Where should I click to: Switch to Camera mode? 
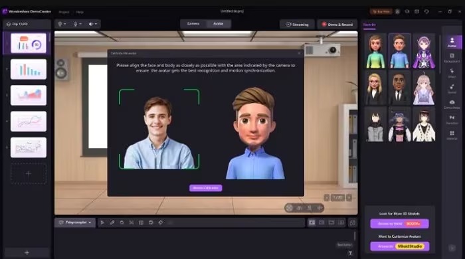point(193,24)
